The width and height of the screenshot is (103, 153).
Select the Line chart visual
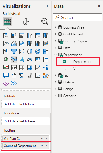coord(6,43)
